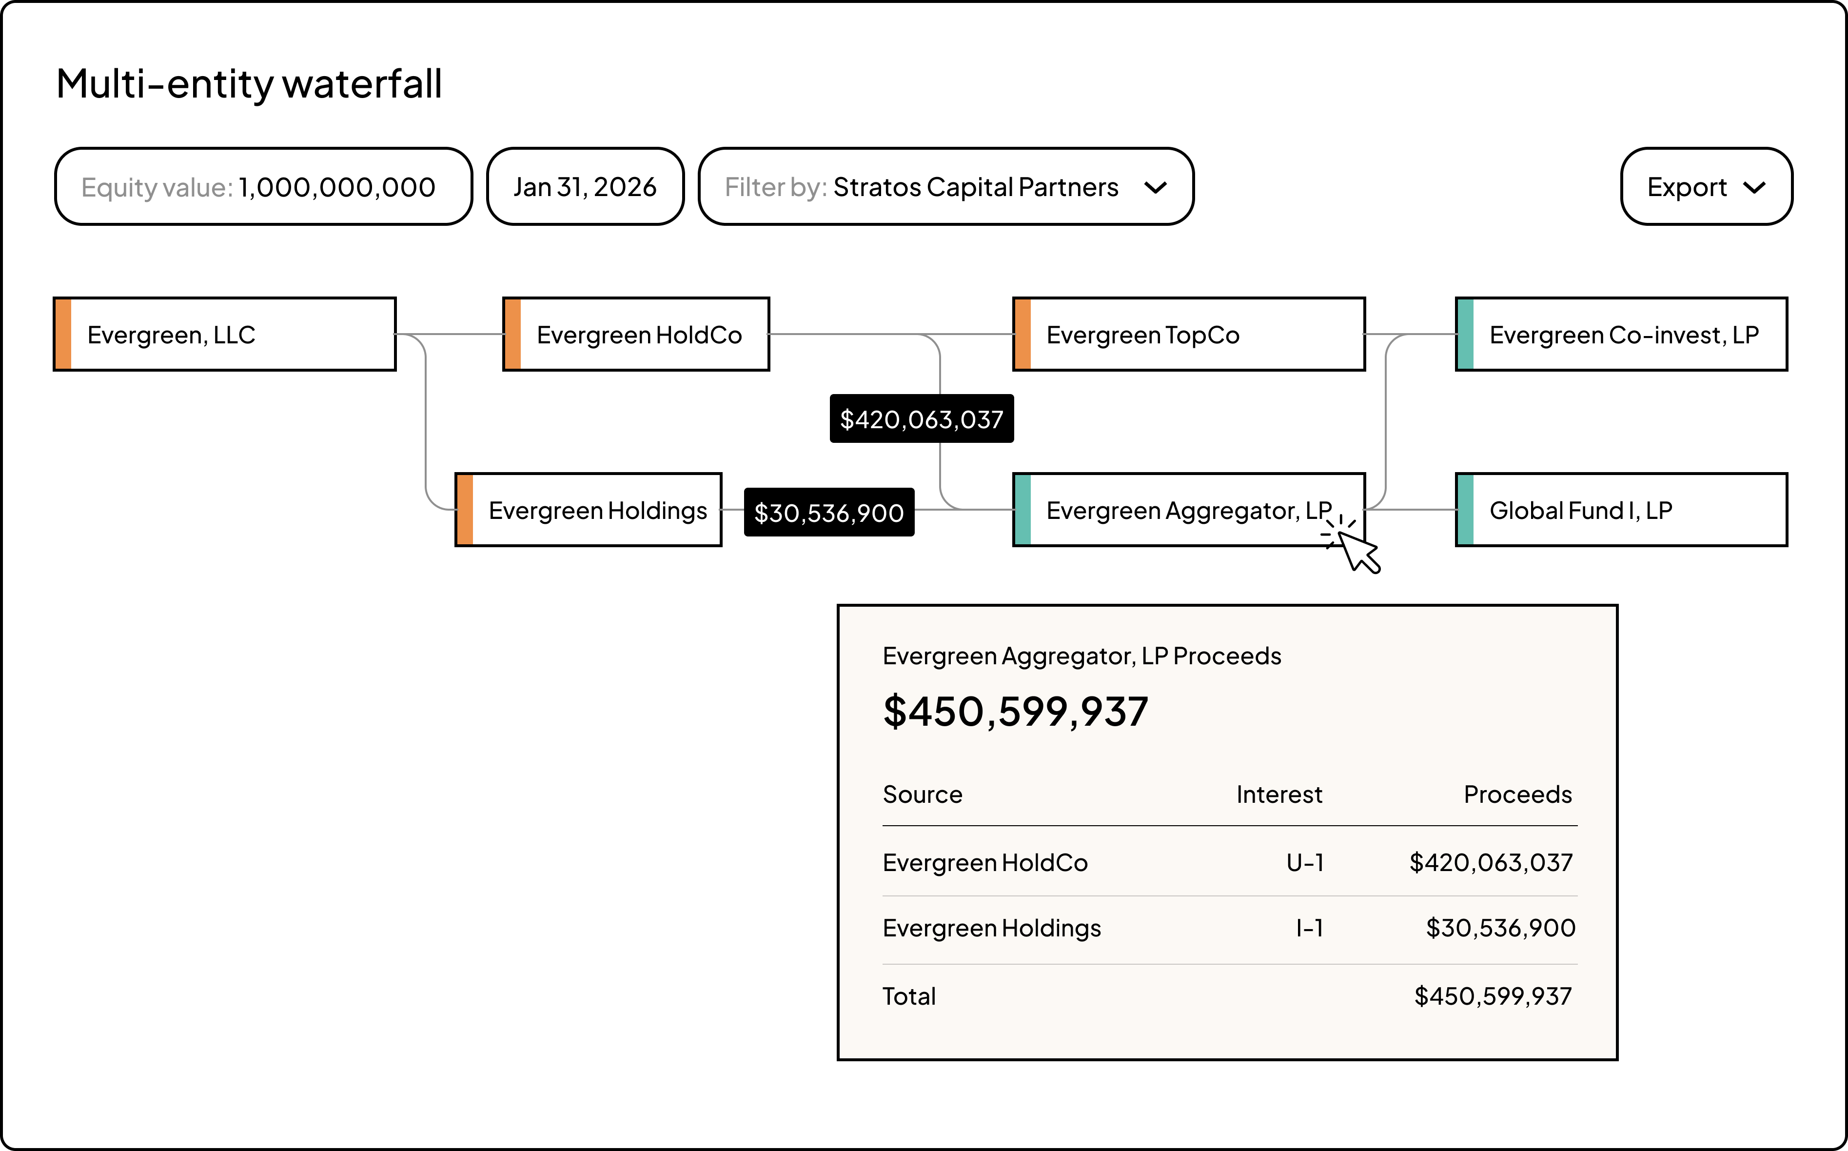
Task: Click the Equity value input field
Action: click(x=263, y=186)
